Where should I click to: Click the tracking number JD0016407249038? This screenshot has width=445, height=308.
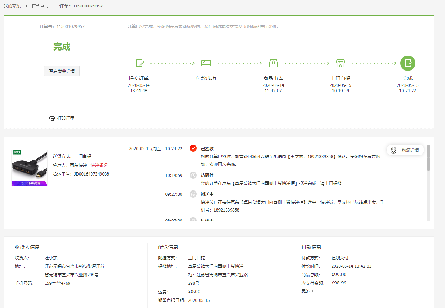coord(91,174)
